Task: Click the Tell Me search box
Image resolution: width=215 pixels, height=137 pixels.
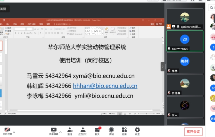Action: (62, 24)
